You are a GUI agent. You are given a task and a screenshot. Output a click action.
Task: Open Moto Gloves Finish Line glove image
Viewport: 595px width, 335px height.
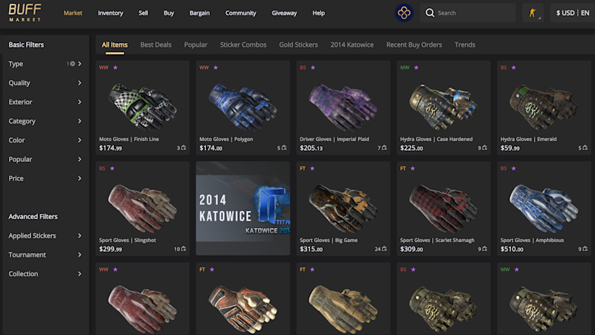(x=142, y=106)
